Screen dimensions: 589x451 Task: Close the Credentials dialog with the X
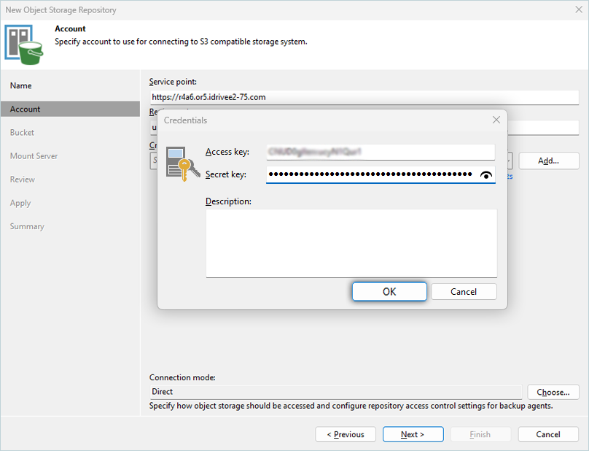496,120
